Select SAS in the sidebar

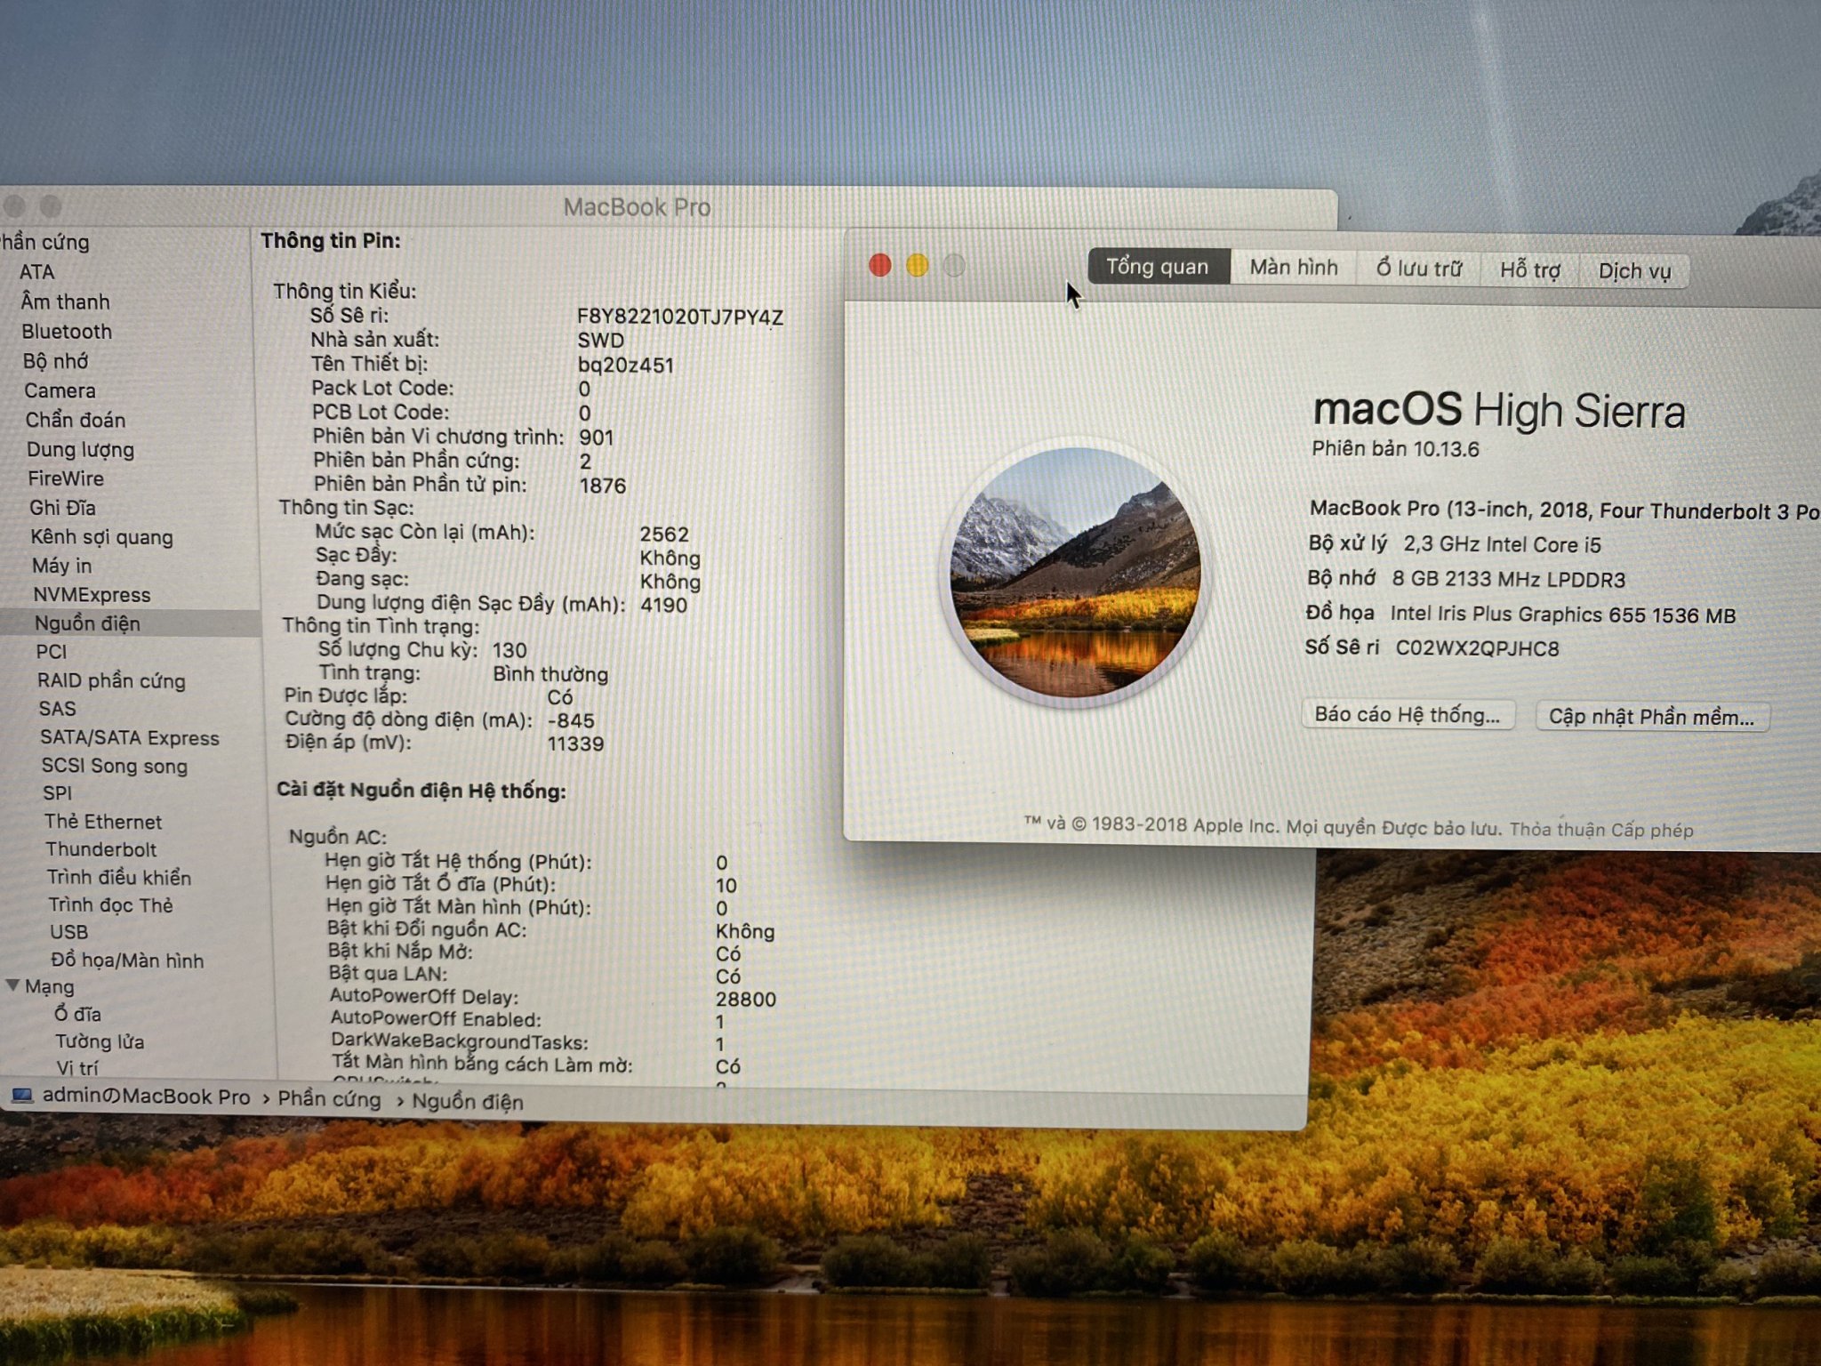pyautogui.click(x=57, y=709)
